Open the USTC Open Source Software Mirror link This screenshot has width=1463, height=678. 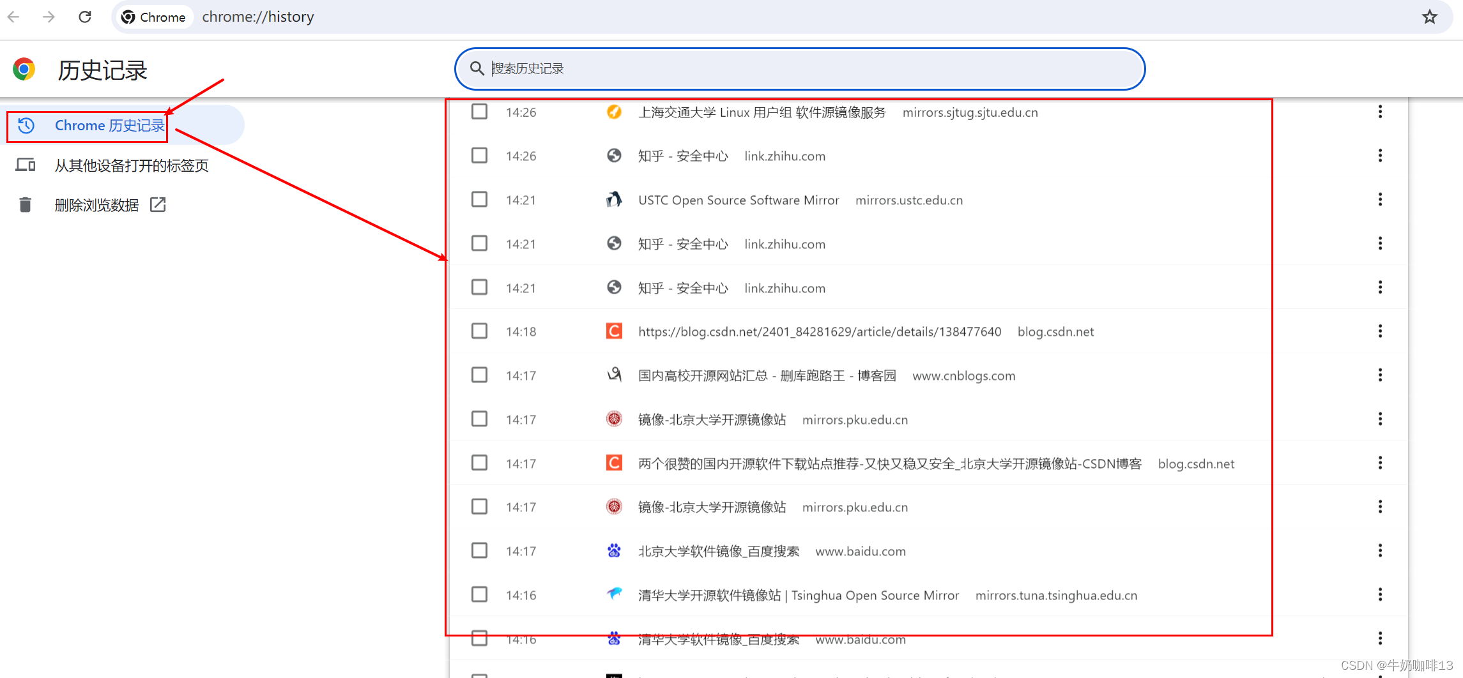coord(739,200)
